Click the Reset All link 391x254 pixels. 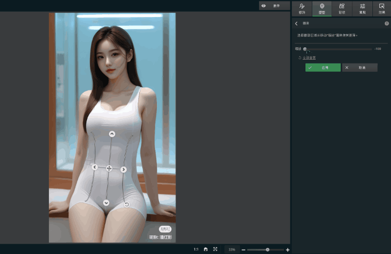309,58
